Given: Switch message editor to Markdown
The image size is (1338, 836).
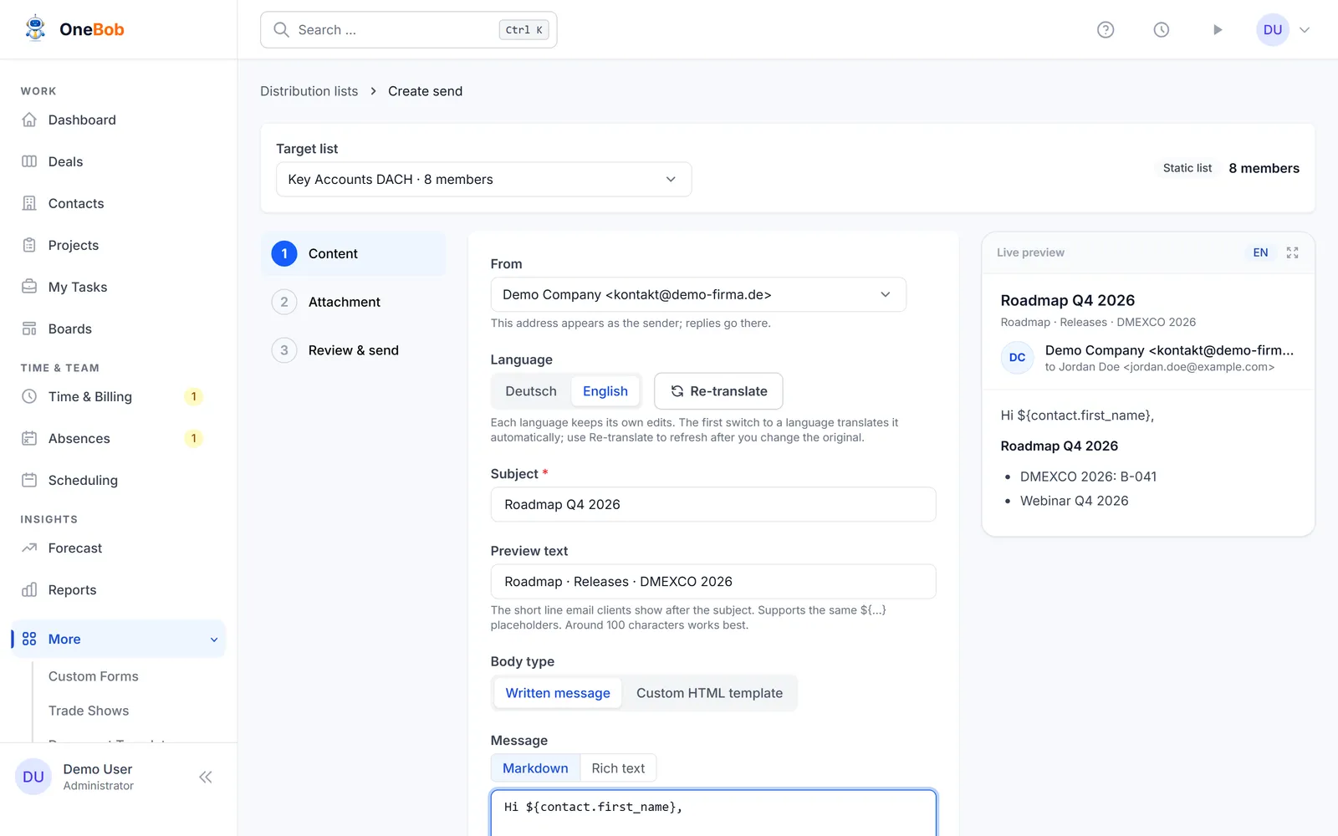Looking at the screenshot, I should point(535,768).
